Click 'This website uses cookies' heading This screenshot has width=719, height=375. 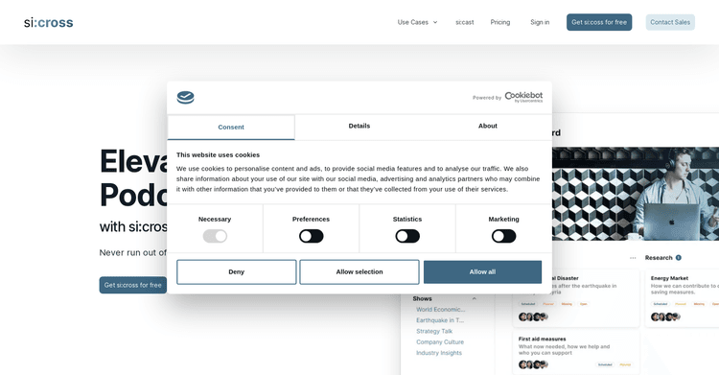(x=218, y=154)
